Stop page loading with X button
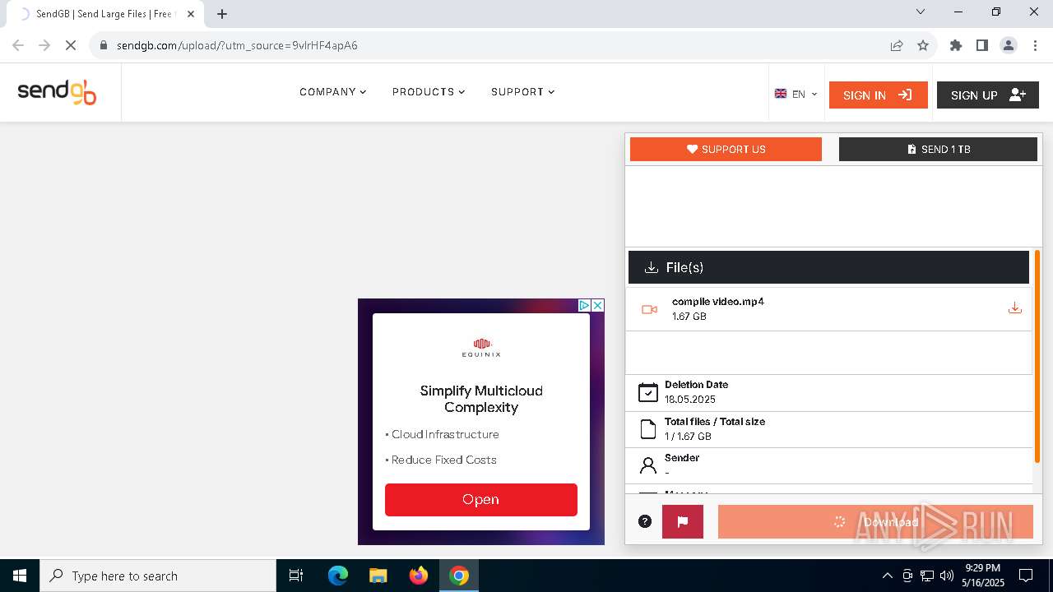 pyautogui.click(x=71, y=45)
